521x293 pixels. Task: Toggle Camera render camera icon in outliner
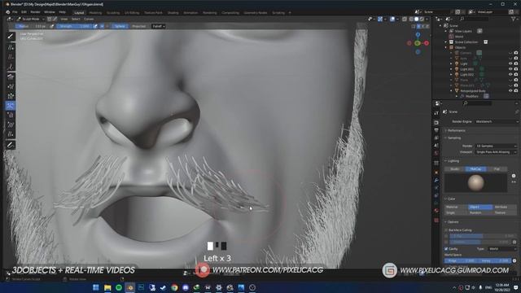516,53
